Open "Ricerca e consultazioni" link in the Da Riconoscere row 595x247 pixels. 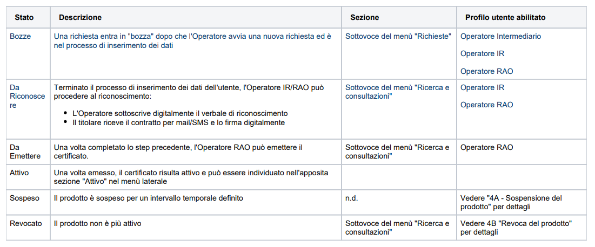(397, 92)
